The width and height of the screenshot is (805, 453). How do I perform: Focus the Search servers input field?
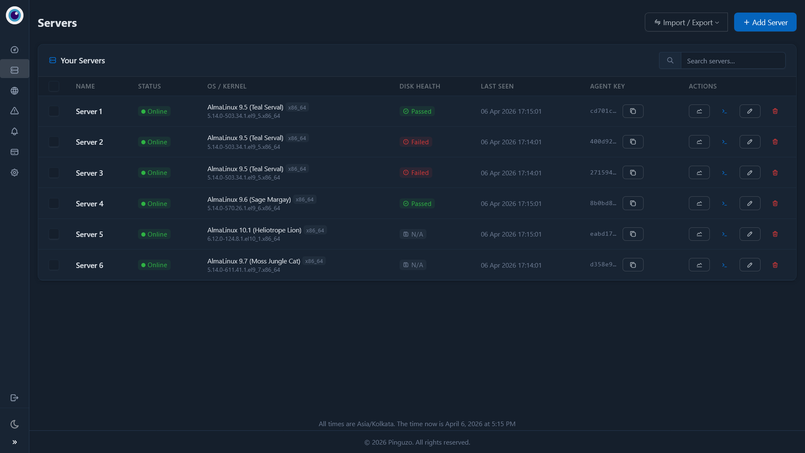(x=732, y=61)
